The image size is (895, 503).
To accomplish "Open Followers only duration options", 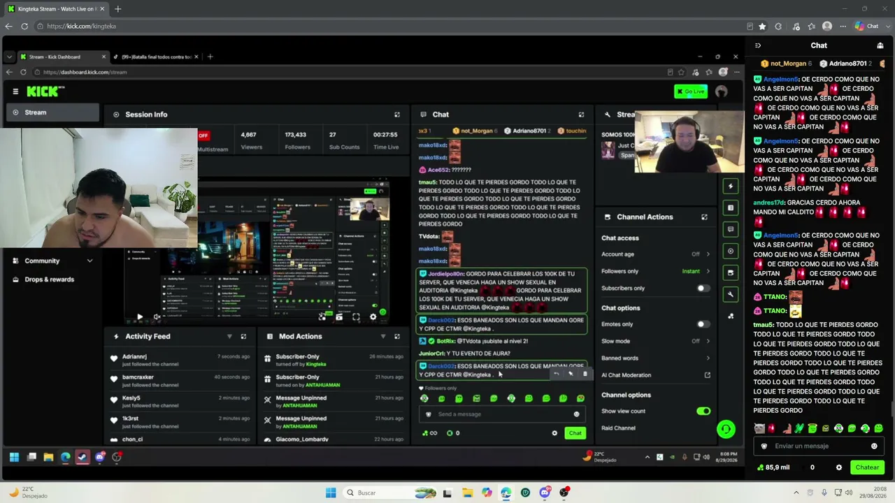I will [655, 271].
